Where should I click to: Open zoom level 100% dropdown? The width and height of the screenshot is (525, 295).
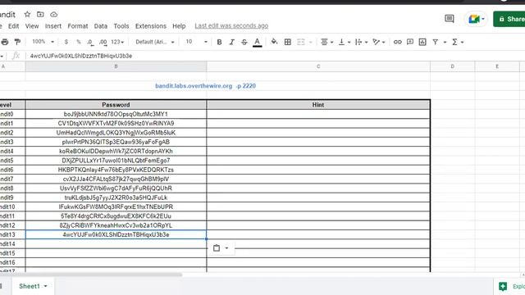43,42
